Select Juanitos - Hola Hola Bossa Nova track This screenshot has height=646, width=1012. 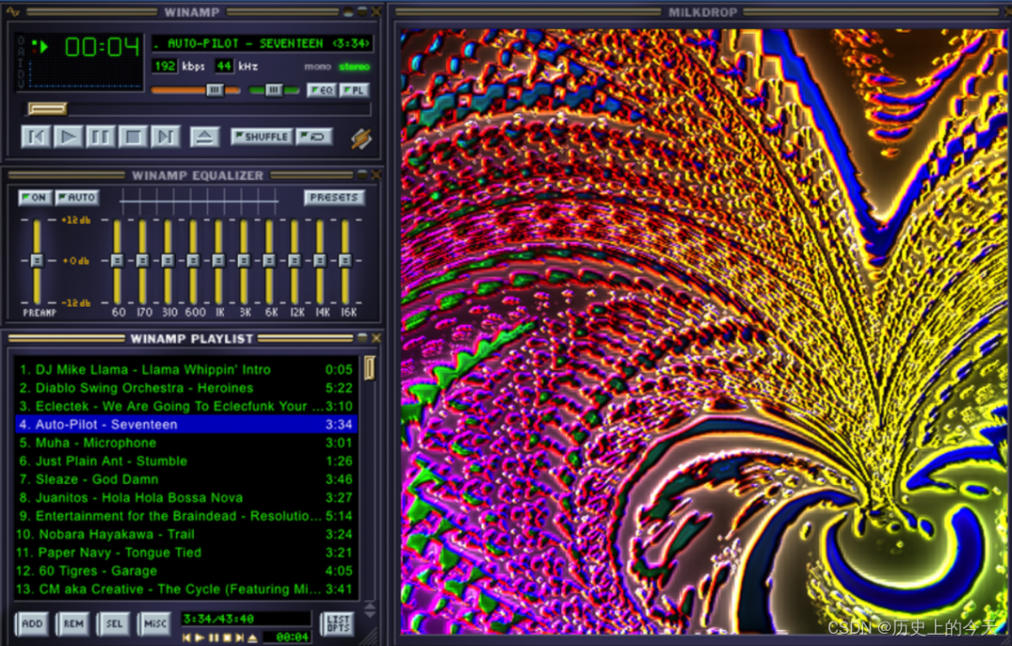186,498
